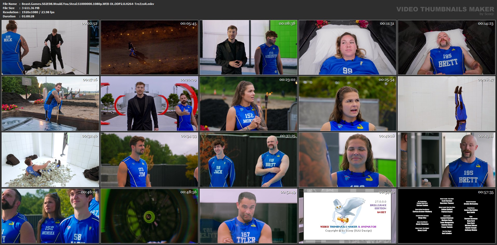Select the end credits thumbnail at 00:57:35

point(446,216)
